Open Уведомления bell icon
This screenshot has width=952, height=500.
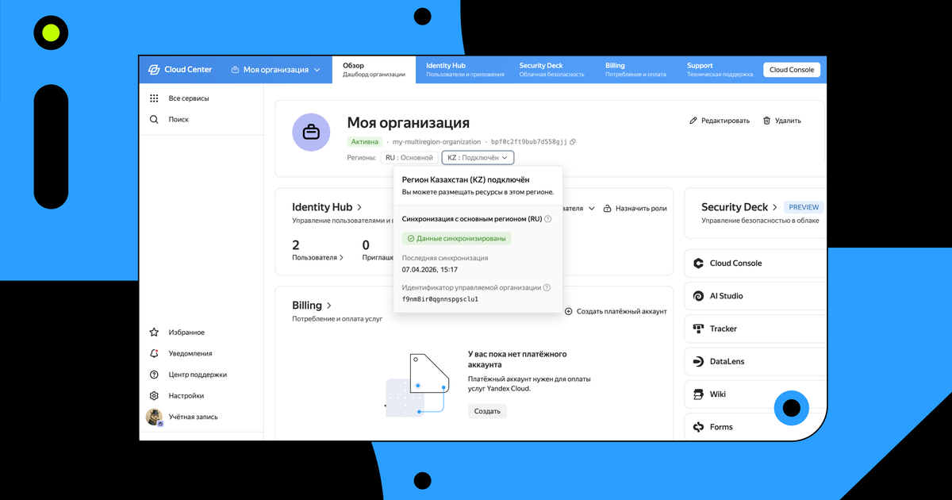click(x=154, y=353)
